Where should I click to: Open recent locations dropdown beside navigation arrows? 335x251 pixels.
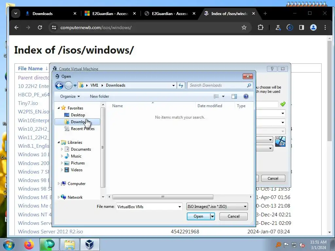(x=75, y=86)
